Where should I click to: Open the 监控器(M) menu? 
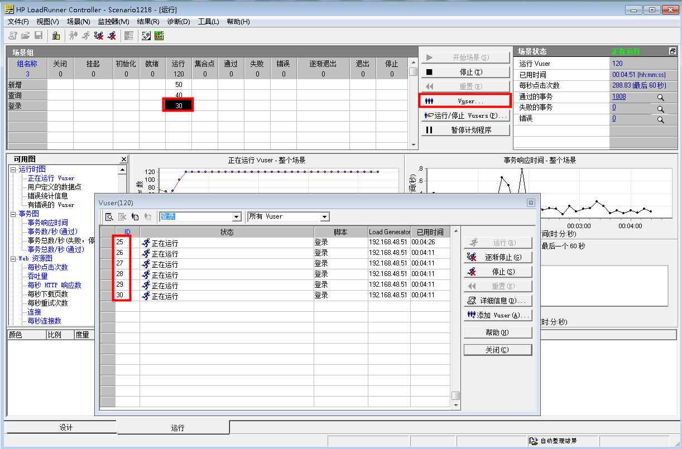[114, 22]
